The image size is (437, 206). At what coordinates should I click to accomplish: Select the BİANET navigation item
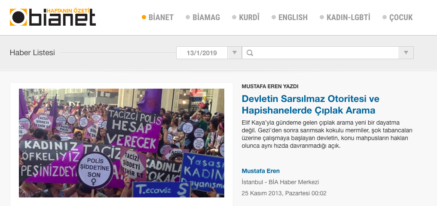tap(158, 18)
